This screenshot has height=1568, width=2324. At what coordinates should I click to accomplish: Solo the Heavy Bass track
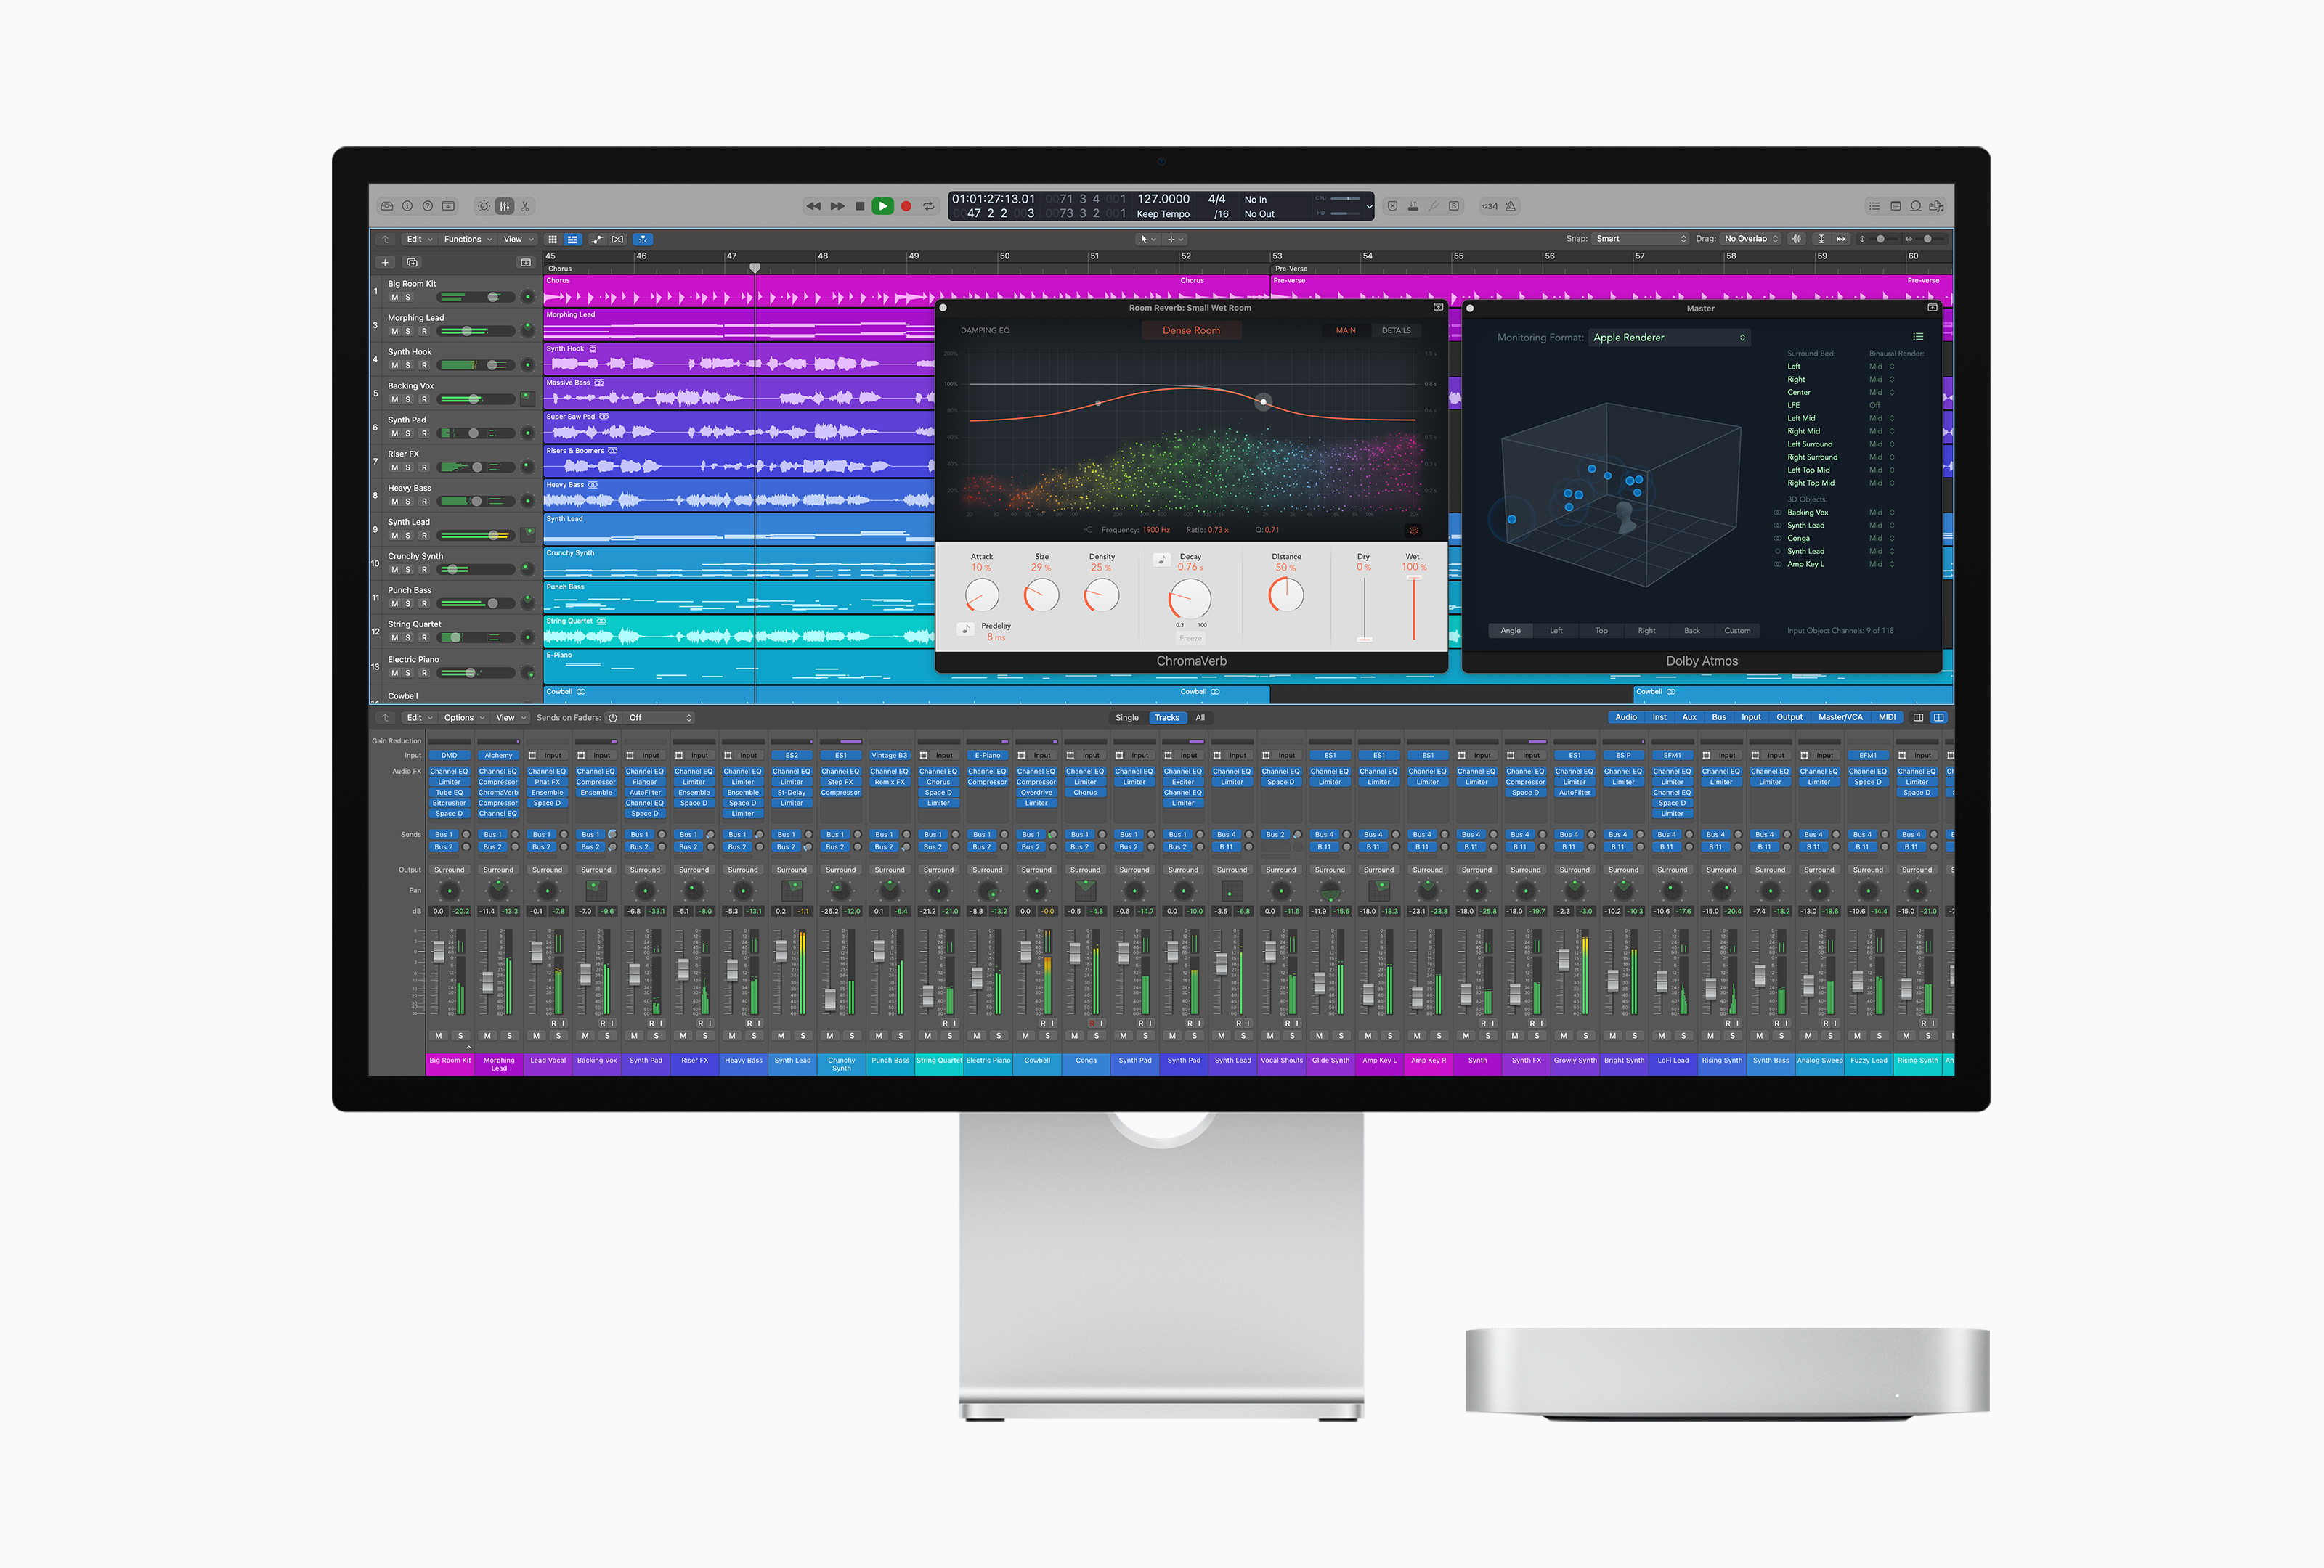(x=408, y=502)
